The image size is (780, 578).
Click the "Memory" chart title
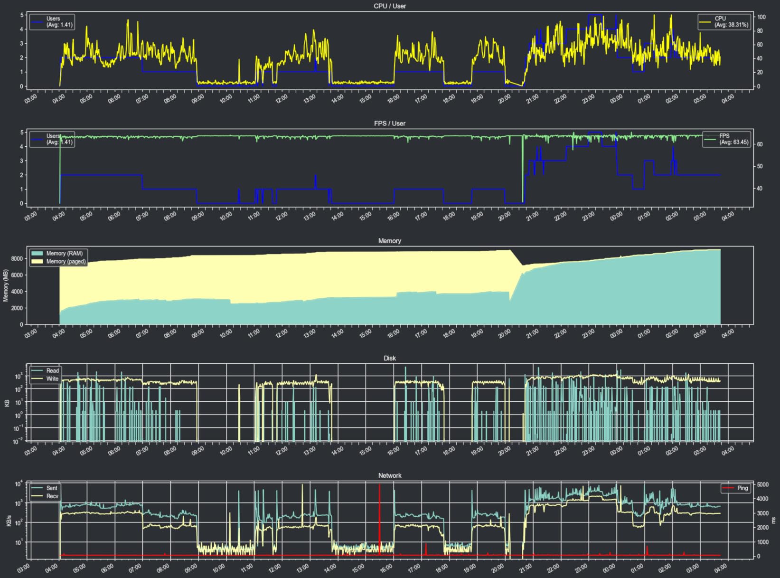pos(390,241)
